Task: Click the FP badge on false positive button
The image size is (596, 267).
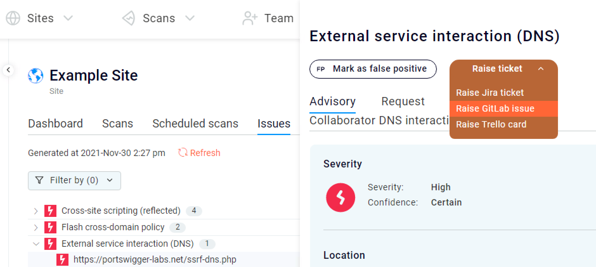Action: pos(321,69)
